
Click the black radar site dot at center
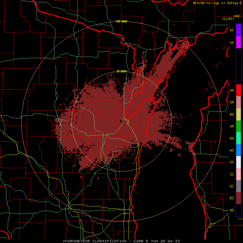pyautogui.click(x=121, y=121)
